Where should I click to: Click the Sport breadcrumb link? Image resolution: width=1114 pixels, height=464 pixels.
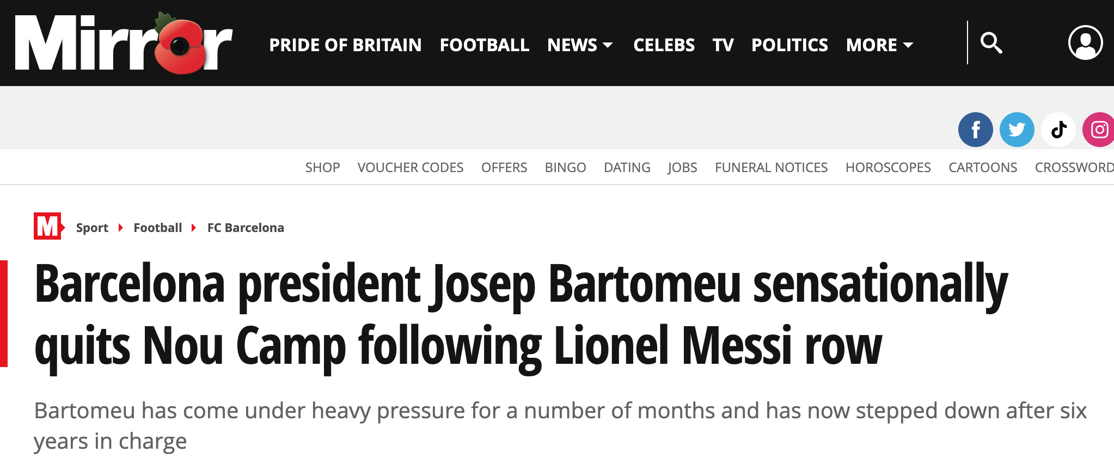[x=92, y=228]
